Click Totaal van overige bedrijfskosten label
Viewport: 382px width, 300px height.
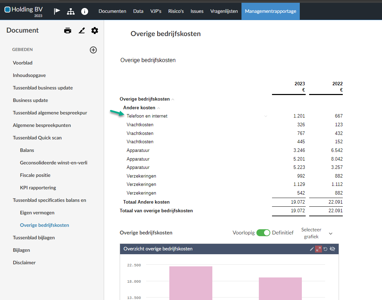coord(156,211)
